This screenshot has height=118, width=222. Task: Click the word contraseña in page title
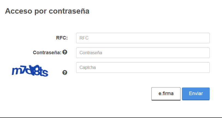pos(69,11)
